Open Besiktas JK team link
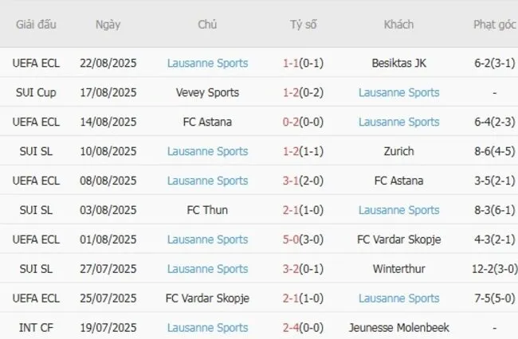 point(398,63)
